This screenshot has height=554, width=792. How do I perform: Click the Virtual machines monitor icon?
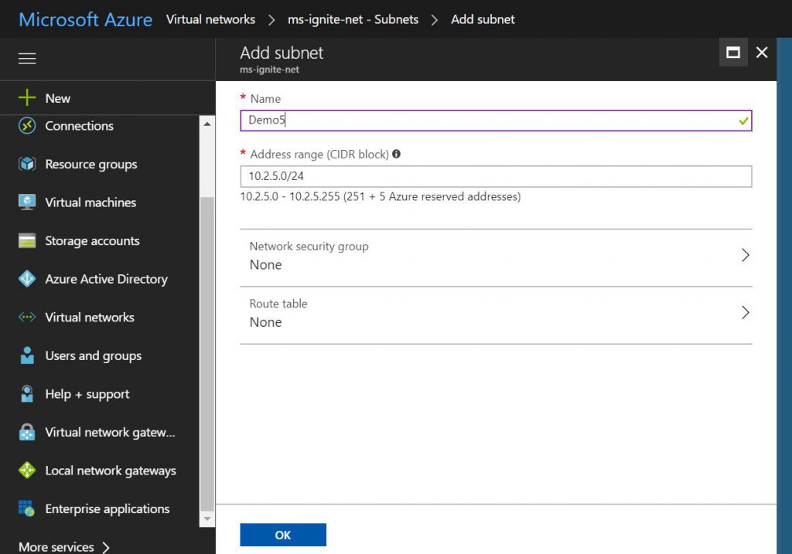click(x=27, y=202)
